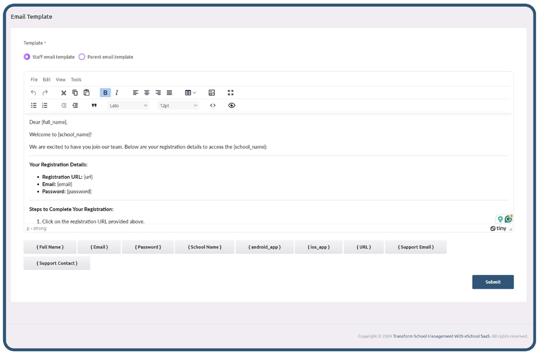The image size is (539, 357).
Task: Select Staff email template radio button
Action: pos(27,57)
